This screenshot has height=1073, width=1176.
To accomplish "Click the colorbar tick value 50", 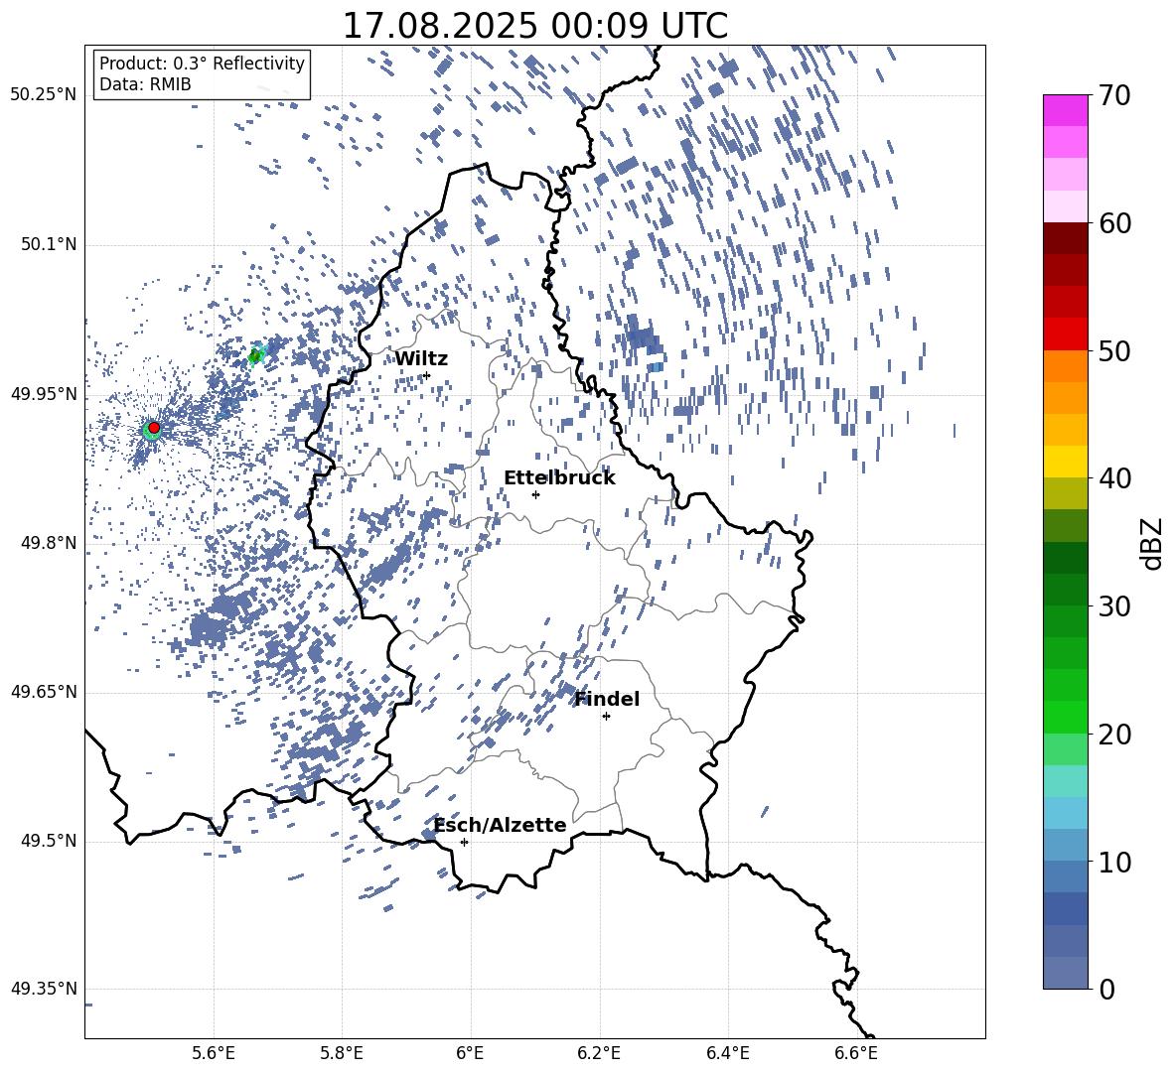I will tap(1114, 350).
